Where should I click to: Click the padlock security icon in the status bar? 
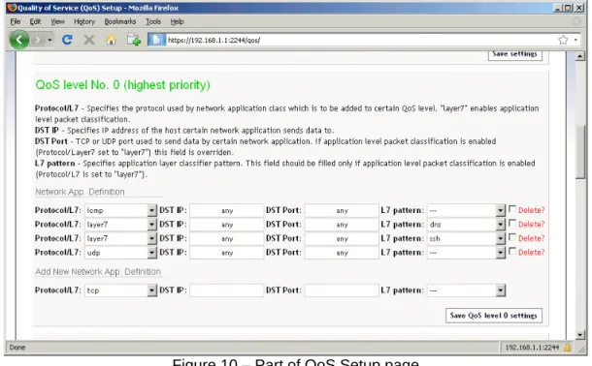coord(567,348)
